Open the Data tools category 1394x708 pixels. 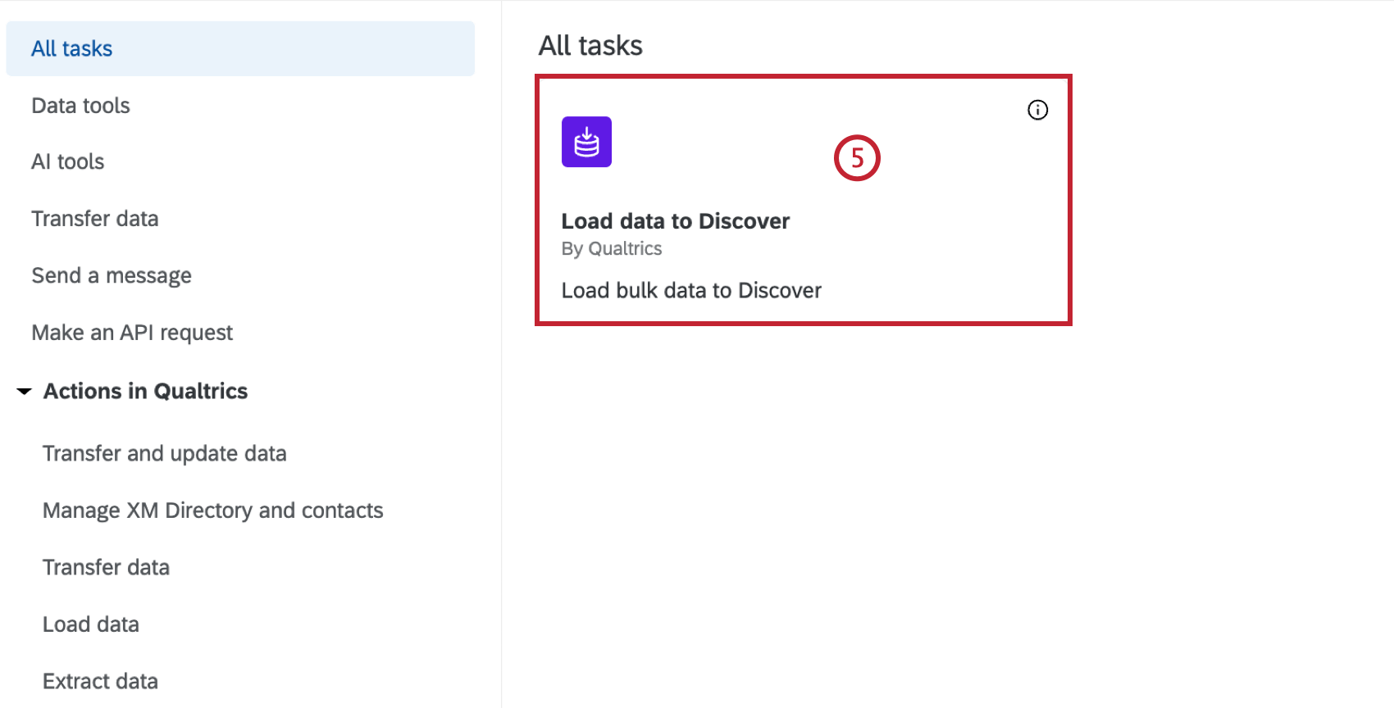(x=80, y=106)
